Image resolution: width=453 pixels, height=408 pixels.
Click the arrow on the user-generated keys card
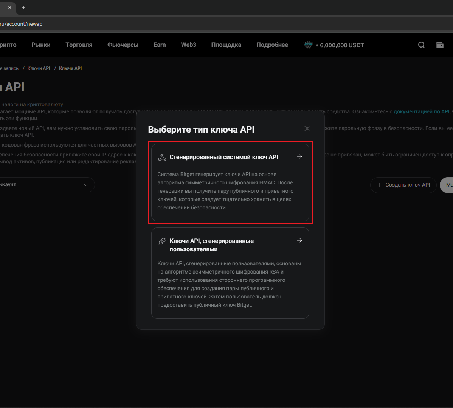pyautogui.click(x=299, y=240)
